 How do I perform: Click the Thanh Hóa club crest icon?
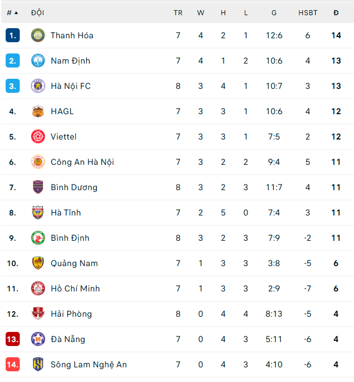(x=38, y=35)
